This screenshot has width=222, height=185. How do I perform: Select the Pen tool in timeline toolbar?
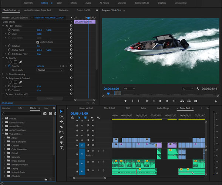pos(61,137)
